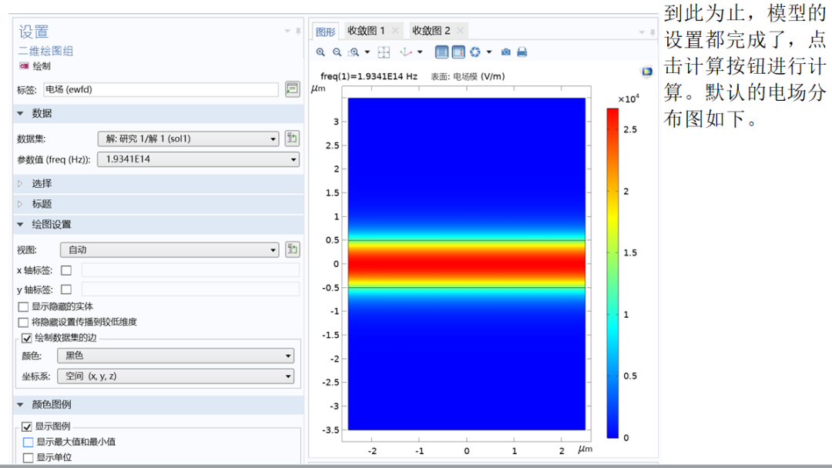
Task: Uncheck 绘制数据集的边 checkbox
Action: point(26,338)
